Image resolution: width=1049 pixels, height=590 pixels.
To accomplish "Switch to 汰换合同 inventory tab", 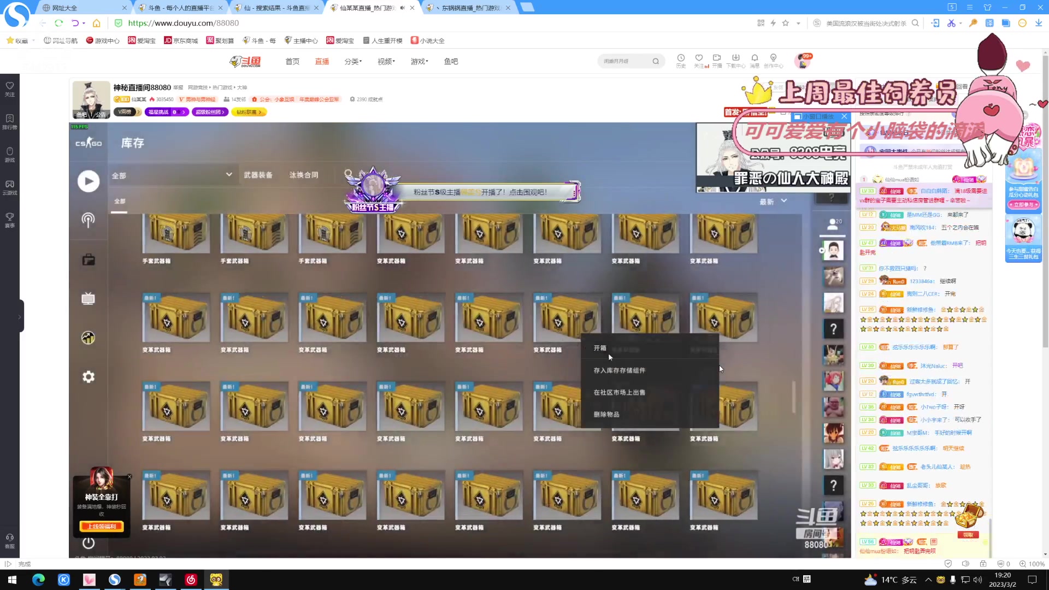I will tap(304, 175).
